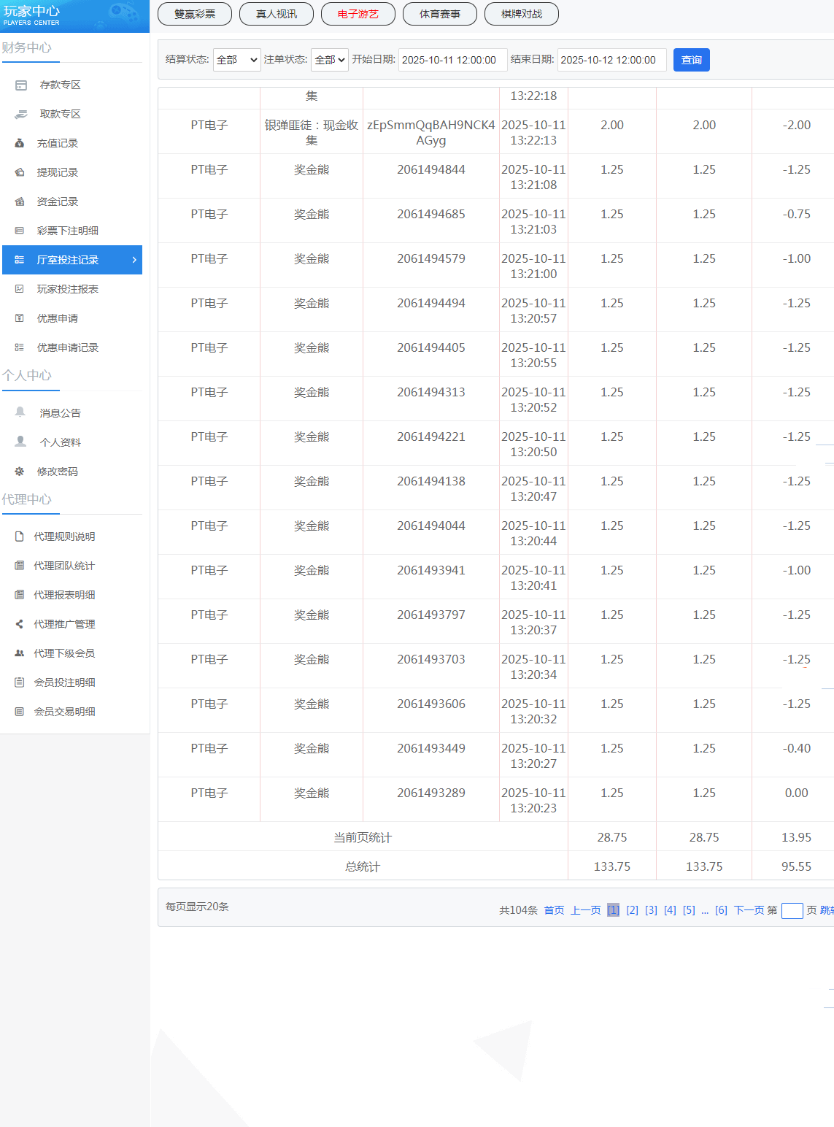Switch to the 体育赛事 tab
The image size is (834, 1127).
(440, 14)
